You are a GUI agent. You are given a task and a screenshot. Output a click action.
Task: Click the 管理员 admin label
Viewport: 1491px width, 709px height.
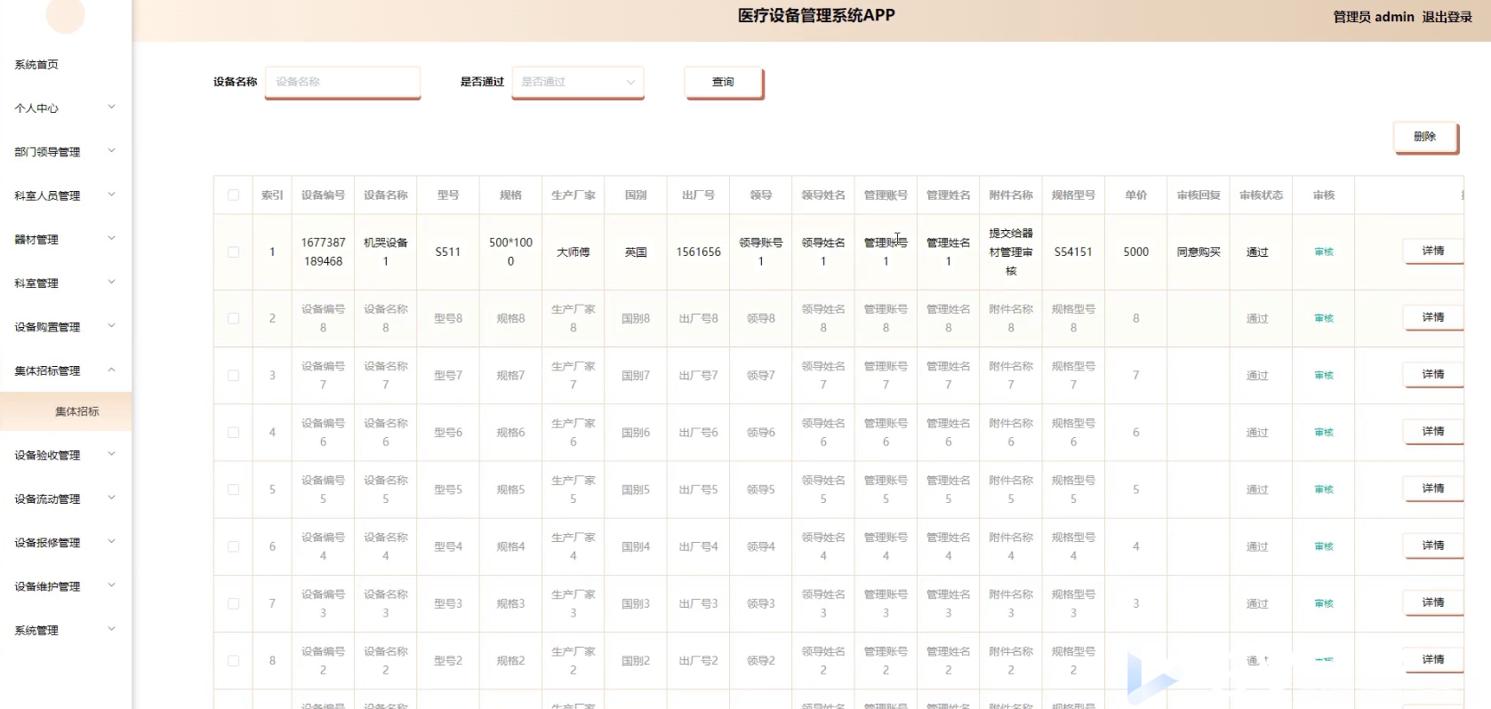click(1374, 17)
